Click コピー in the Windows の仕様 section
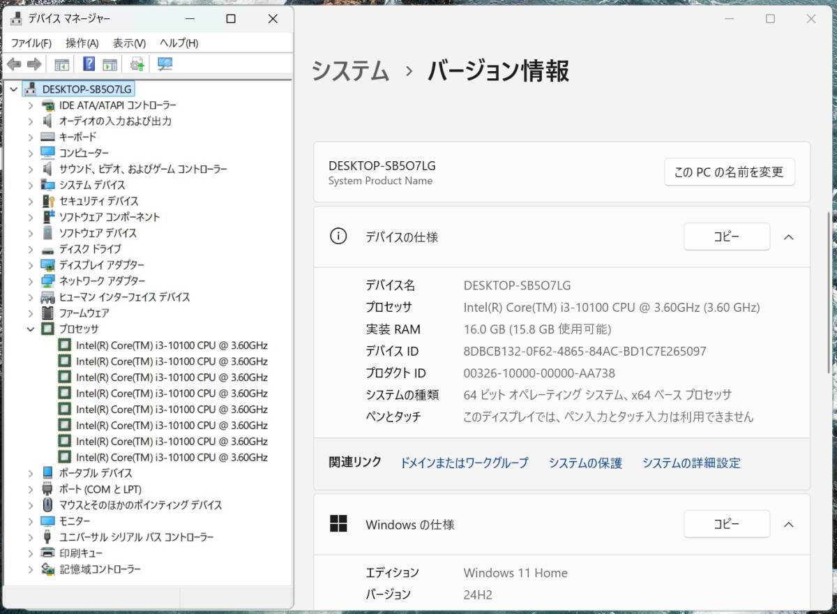The width and height of the screenshot is (837, 614). pos(727,524)
